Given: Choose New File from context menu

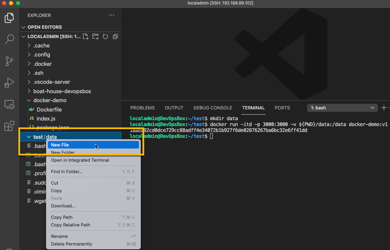Looking at the screenshot, I should 93,145.
